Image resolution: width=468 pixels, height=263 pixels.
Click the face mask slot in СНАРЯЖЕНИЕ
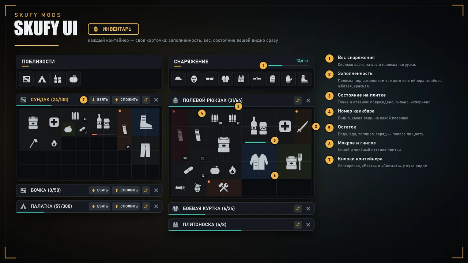click(x=194, y=79)
